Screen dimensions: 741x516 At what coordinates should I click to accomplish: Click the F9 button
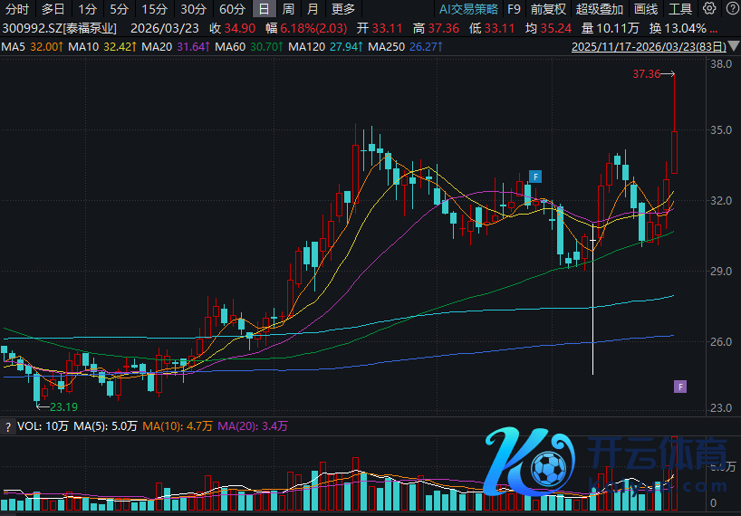point(514,9)
